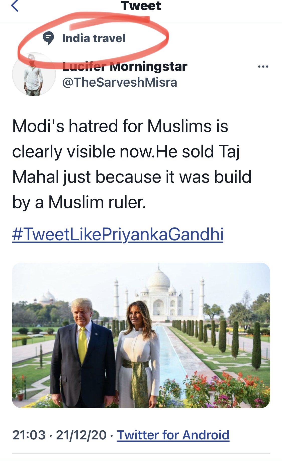
Task: Click the Twitter for Android link
Action: click(x=173, y=435)
